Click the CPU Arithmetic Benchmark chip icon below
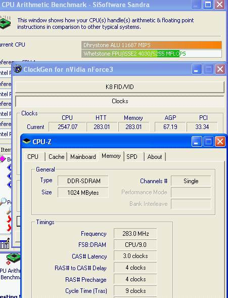Image resolution: width=228 pixels, height=298 pixels. point(13,259)
